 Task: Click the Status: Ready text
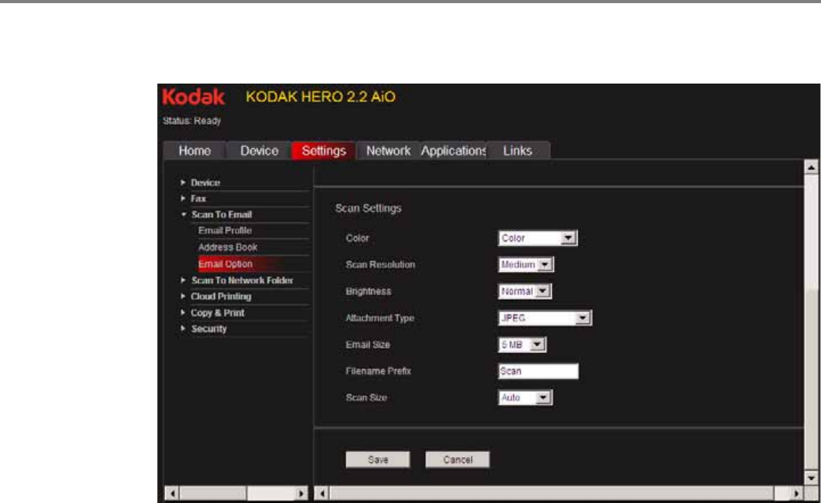pyautogui.click(x=192, y=121)
